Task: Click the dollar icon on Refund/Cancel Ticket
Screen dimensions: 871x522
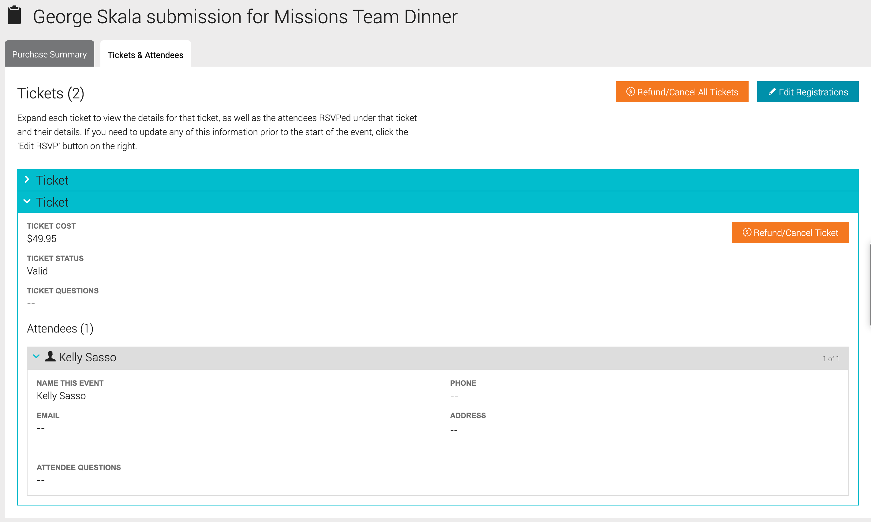Action: [747, 232]
